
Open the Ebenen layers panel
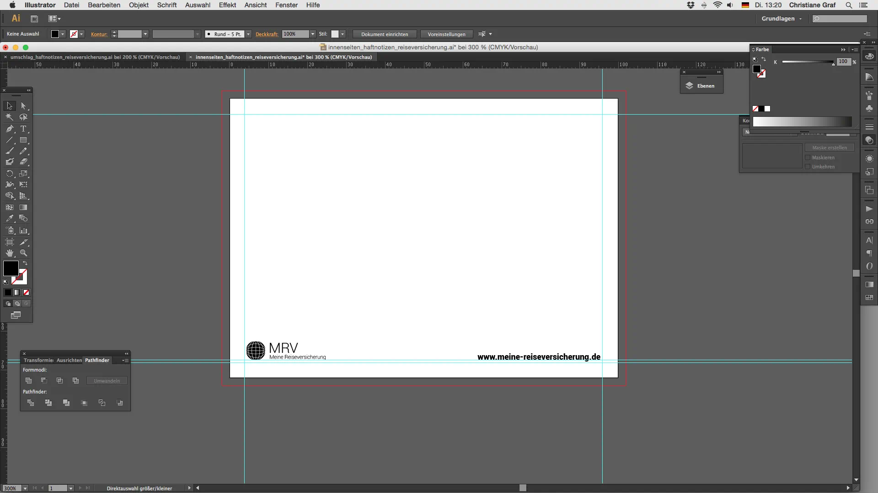tap(701, 86)
